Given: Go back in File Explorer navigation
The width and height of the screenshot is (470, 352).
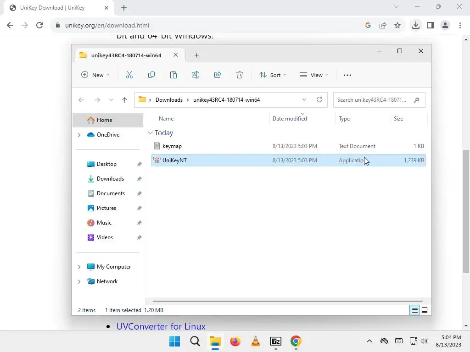Looking at the screenshot, I should coord(81,100).
